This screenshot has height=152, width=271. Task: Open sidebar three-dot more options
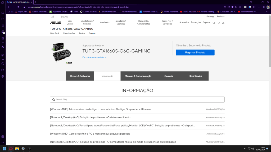(3, 142)
